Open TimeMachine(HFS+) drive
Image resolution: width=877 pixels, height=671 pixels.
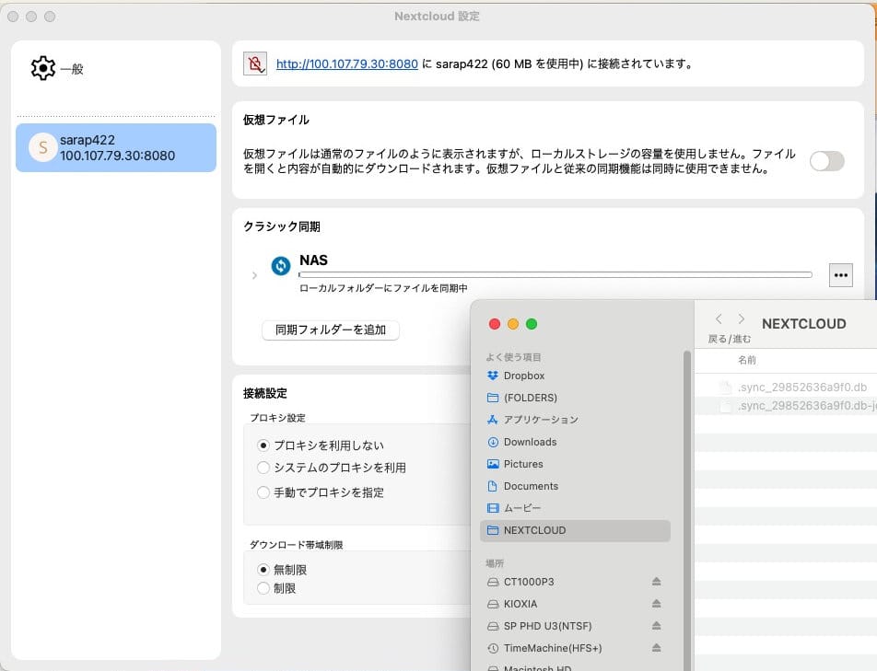(575, 648)
